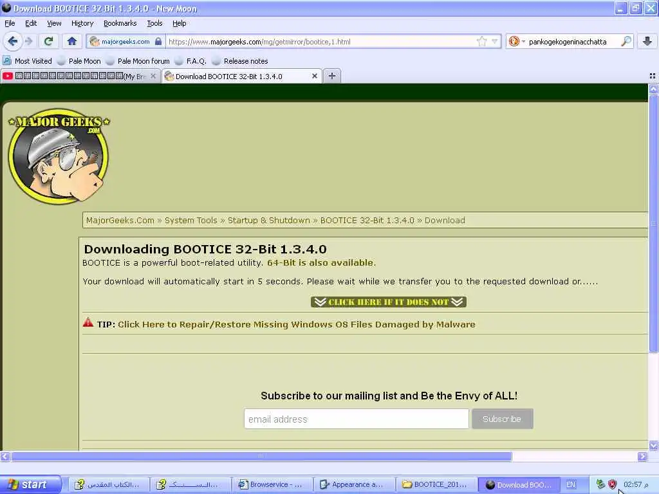Click the Subscribe button
659x494 pixels.
click(x=502, y=419)
